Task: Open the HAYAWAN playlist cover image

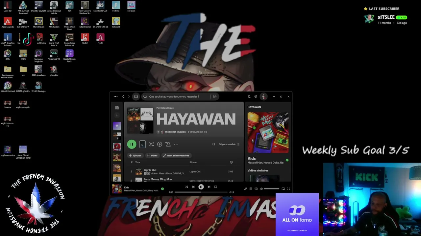Action: click(140, 121)
